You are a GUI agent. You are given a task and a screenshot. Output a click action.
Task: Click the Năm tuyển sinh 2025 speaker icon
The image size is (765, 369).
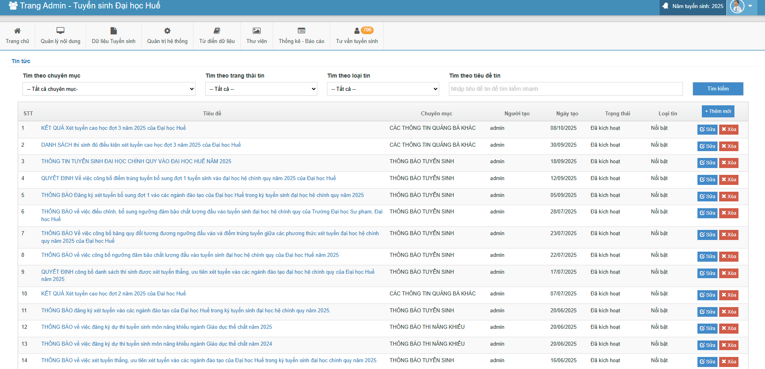(x=666, y=6)
